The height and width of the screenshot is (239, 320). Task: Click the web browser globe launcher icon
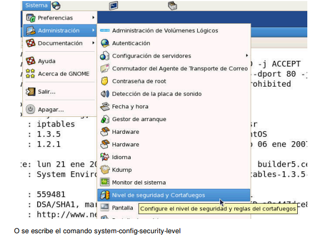click(x=56, y=6)
